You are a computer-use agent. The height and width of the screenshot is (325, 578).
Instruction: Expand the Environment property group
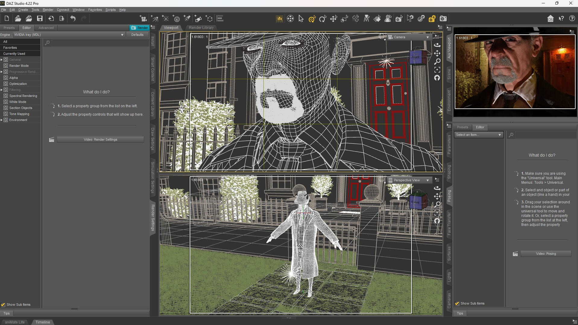2,120
